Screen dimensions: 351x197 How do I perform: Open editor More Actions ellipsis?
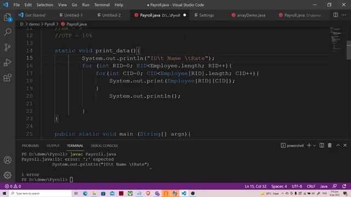tap(344, 15)
